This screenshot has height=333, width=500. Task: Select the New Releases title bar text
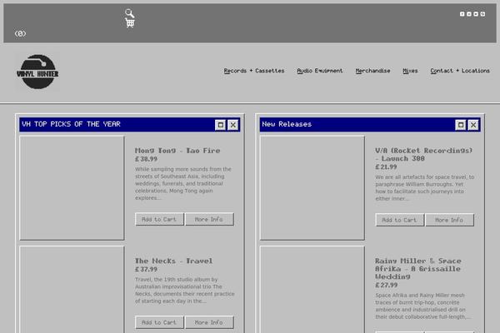click(x=287, y=124)
